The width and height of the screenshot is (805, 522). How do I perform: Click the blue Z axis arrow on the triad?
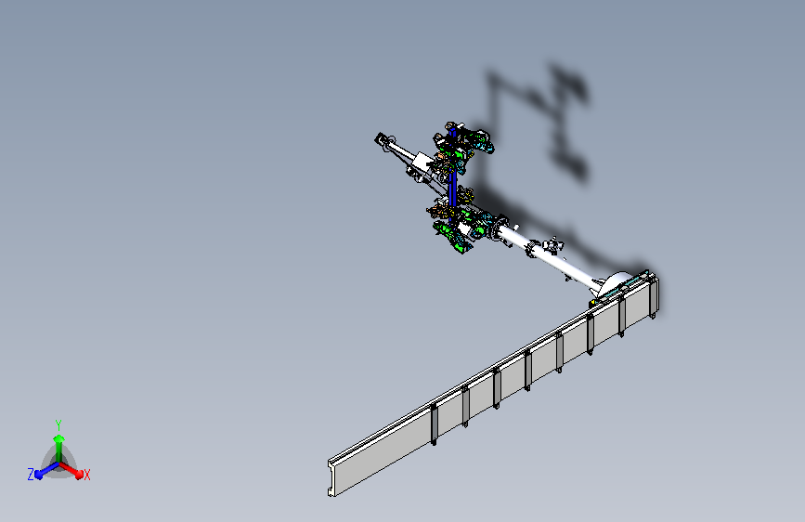coord(46,471)
